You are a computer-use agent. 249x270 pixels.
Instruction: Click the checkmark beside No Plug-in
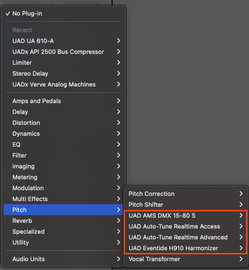coord(8,13)
